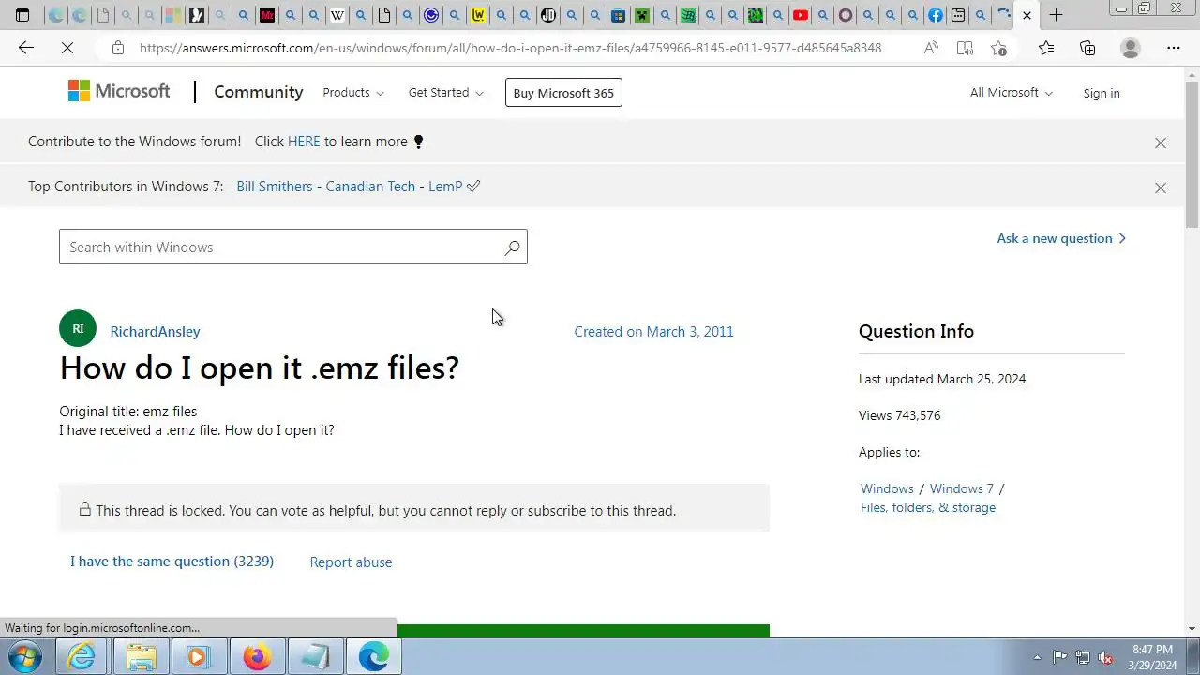
Task: Click HERE link in contribute banner
Action: (304, 142)
